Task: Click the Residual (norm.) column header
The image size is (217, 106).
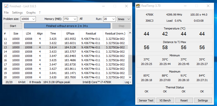Action: coord(115,33)
